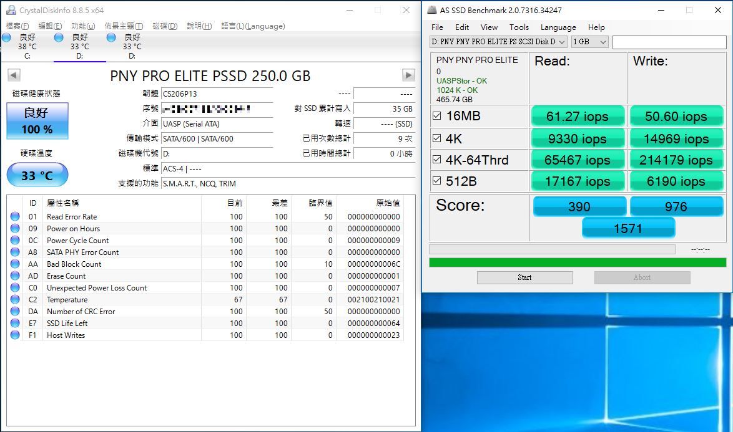This screenshot has width=733, height=432.
Task: Click status orb for Unexpected Power Loss Count
Action: (15, 287)
